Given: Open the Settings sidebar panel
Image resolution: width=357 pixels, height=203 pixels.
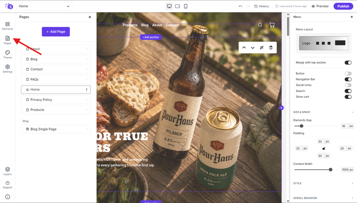Looking at the screenshot, I should coord(7,69).
